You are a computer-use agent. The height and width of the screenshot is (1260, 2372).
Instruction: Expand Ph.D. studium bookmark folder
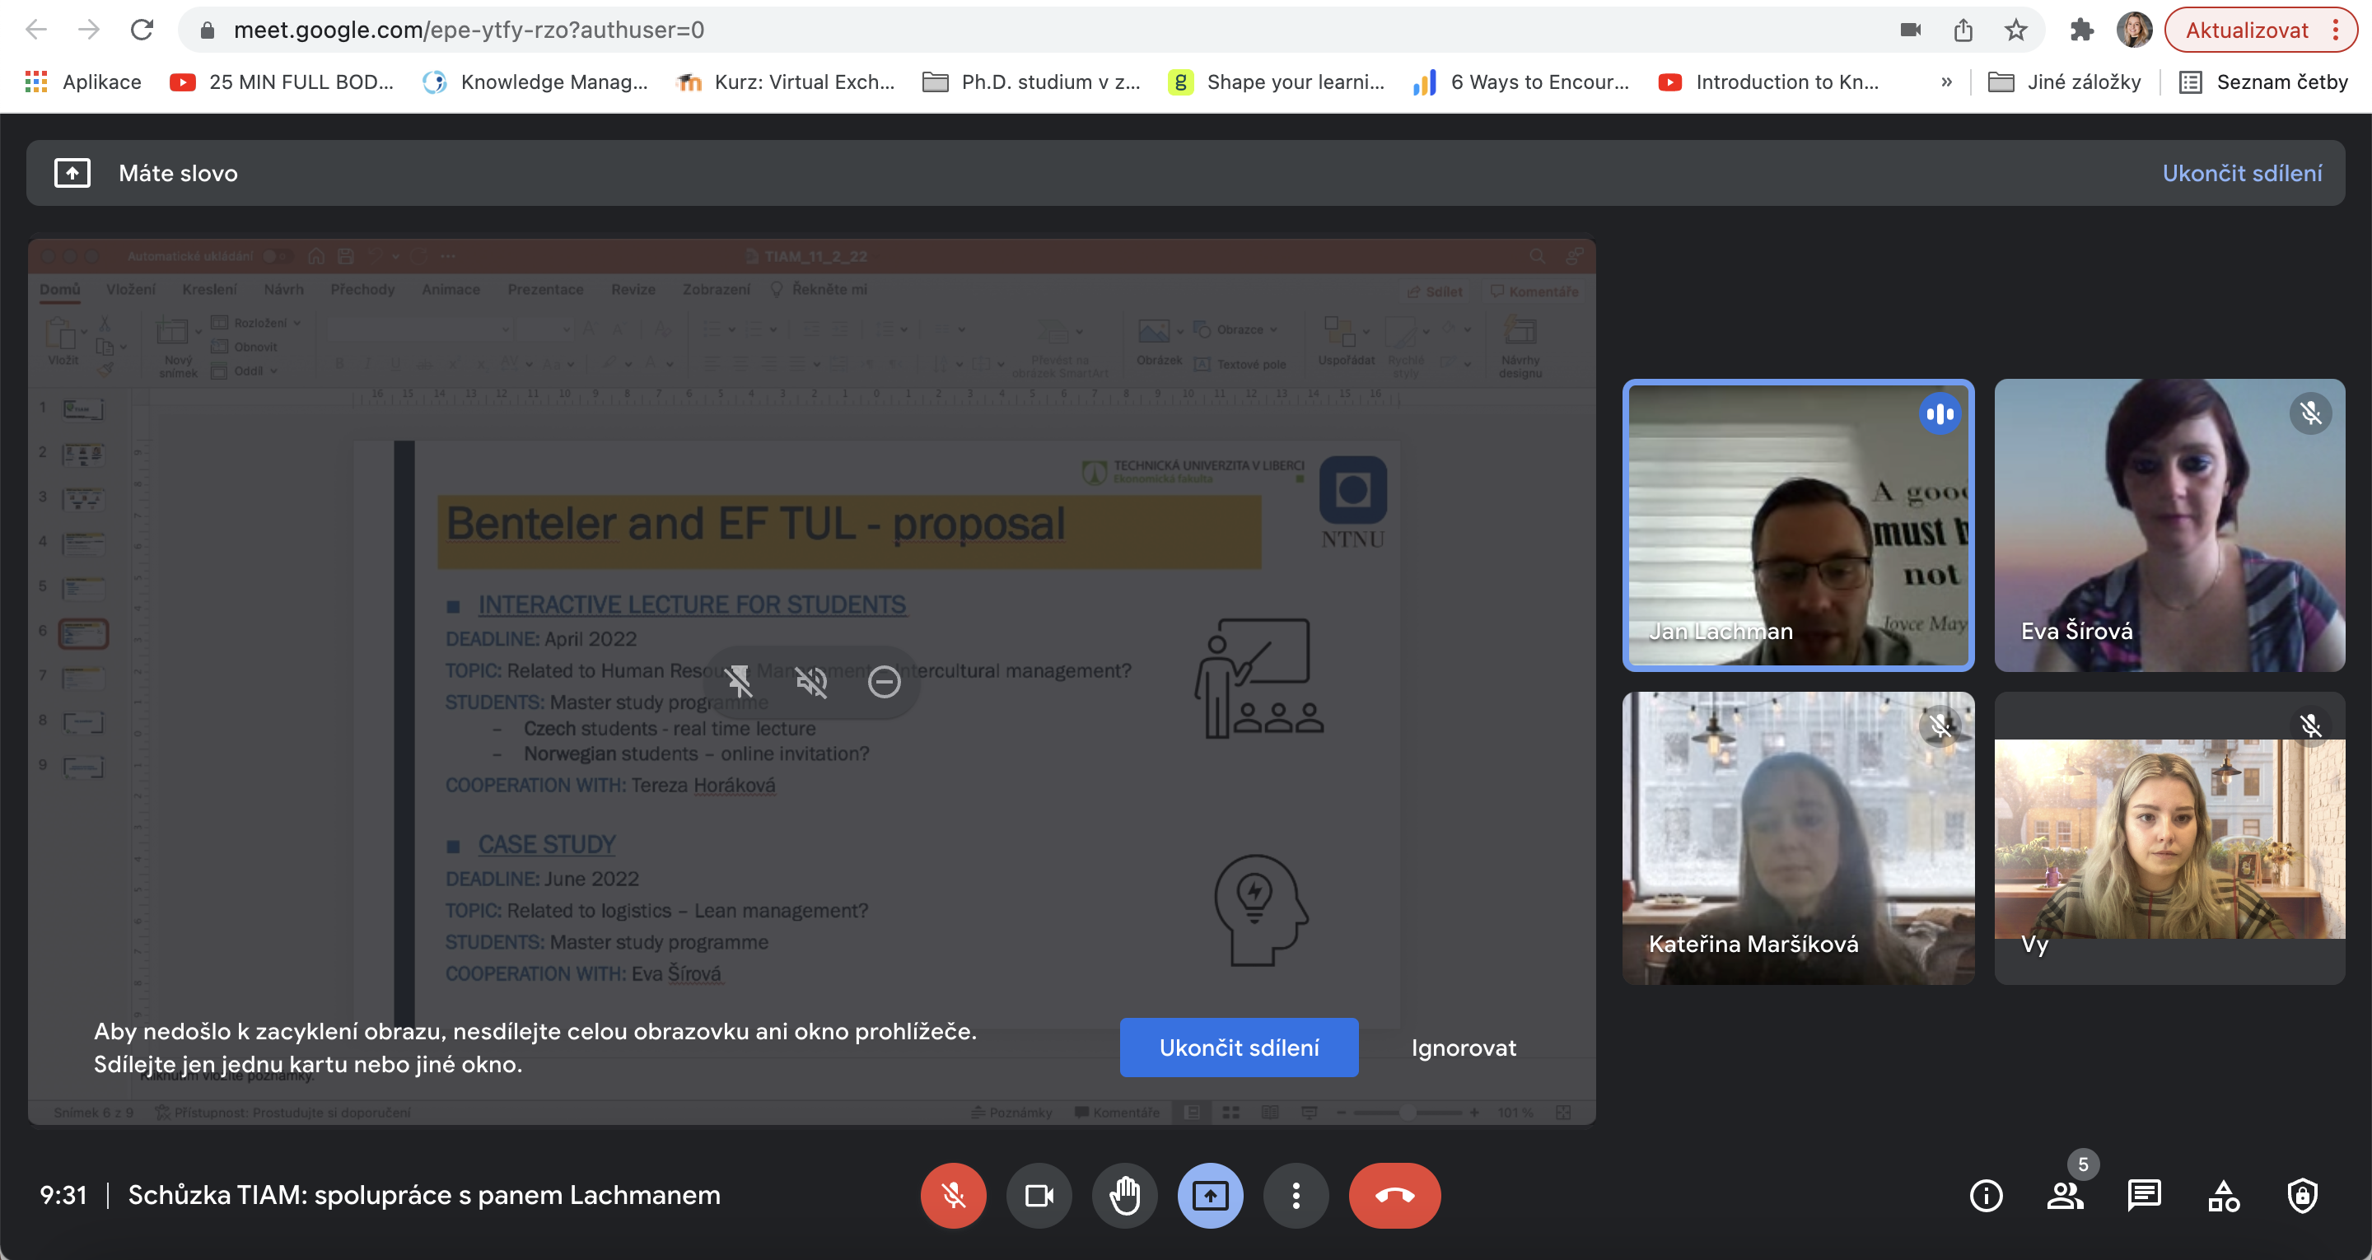coord(1031,82)
